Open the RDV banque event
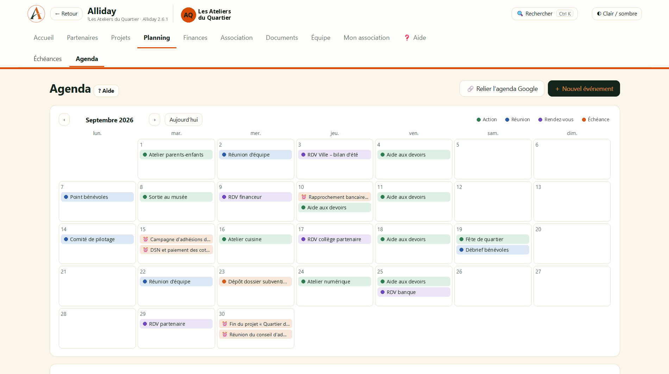This screenshot has height=374, width=669. [414, 292]
